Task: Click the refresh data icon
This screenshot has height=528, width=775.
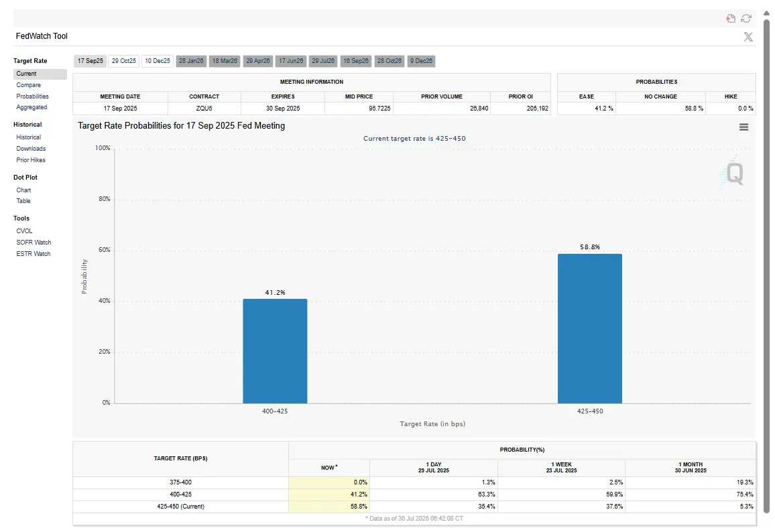Action: (746, 19)
